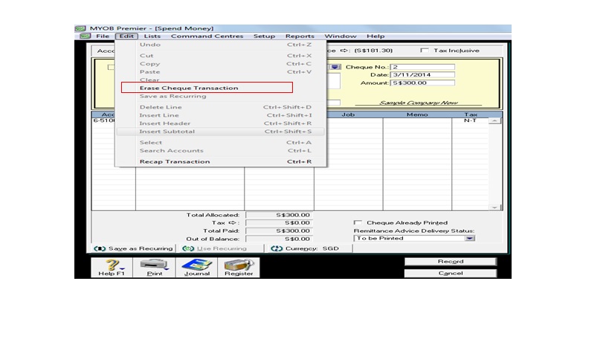Image resolution: width=609 pixels, height=342 pixels.
Task: Open the Journal icon
Action: (x=196, y=267)
